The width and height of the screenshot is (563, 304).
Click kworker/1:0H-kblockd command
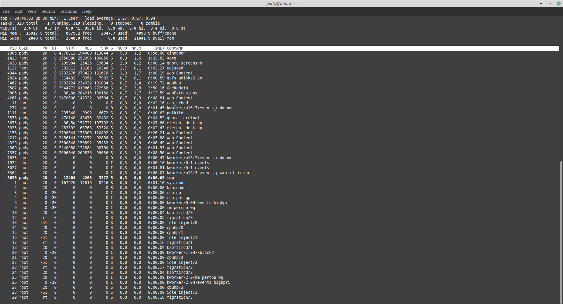190,252
